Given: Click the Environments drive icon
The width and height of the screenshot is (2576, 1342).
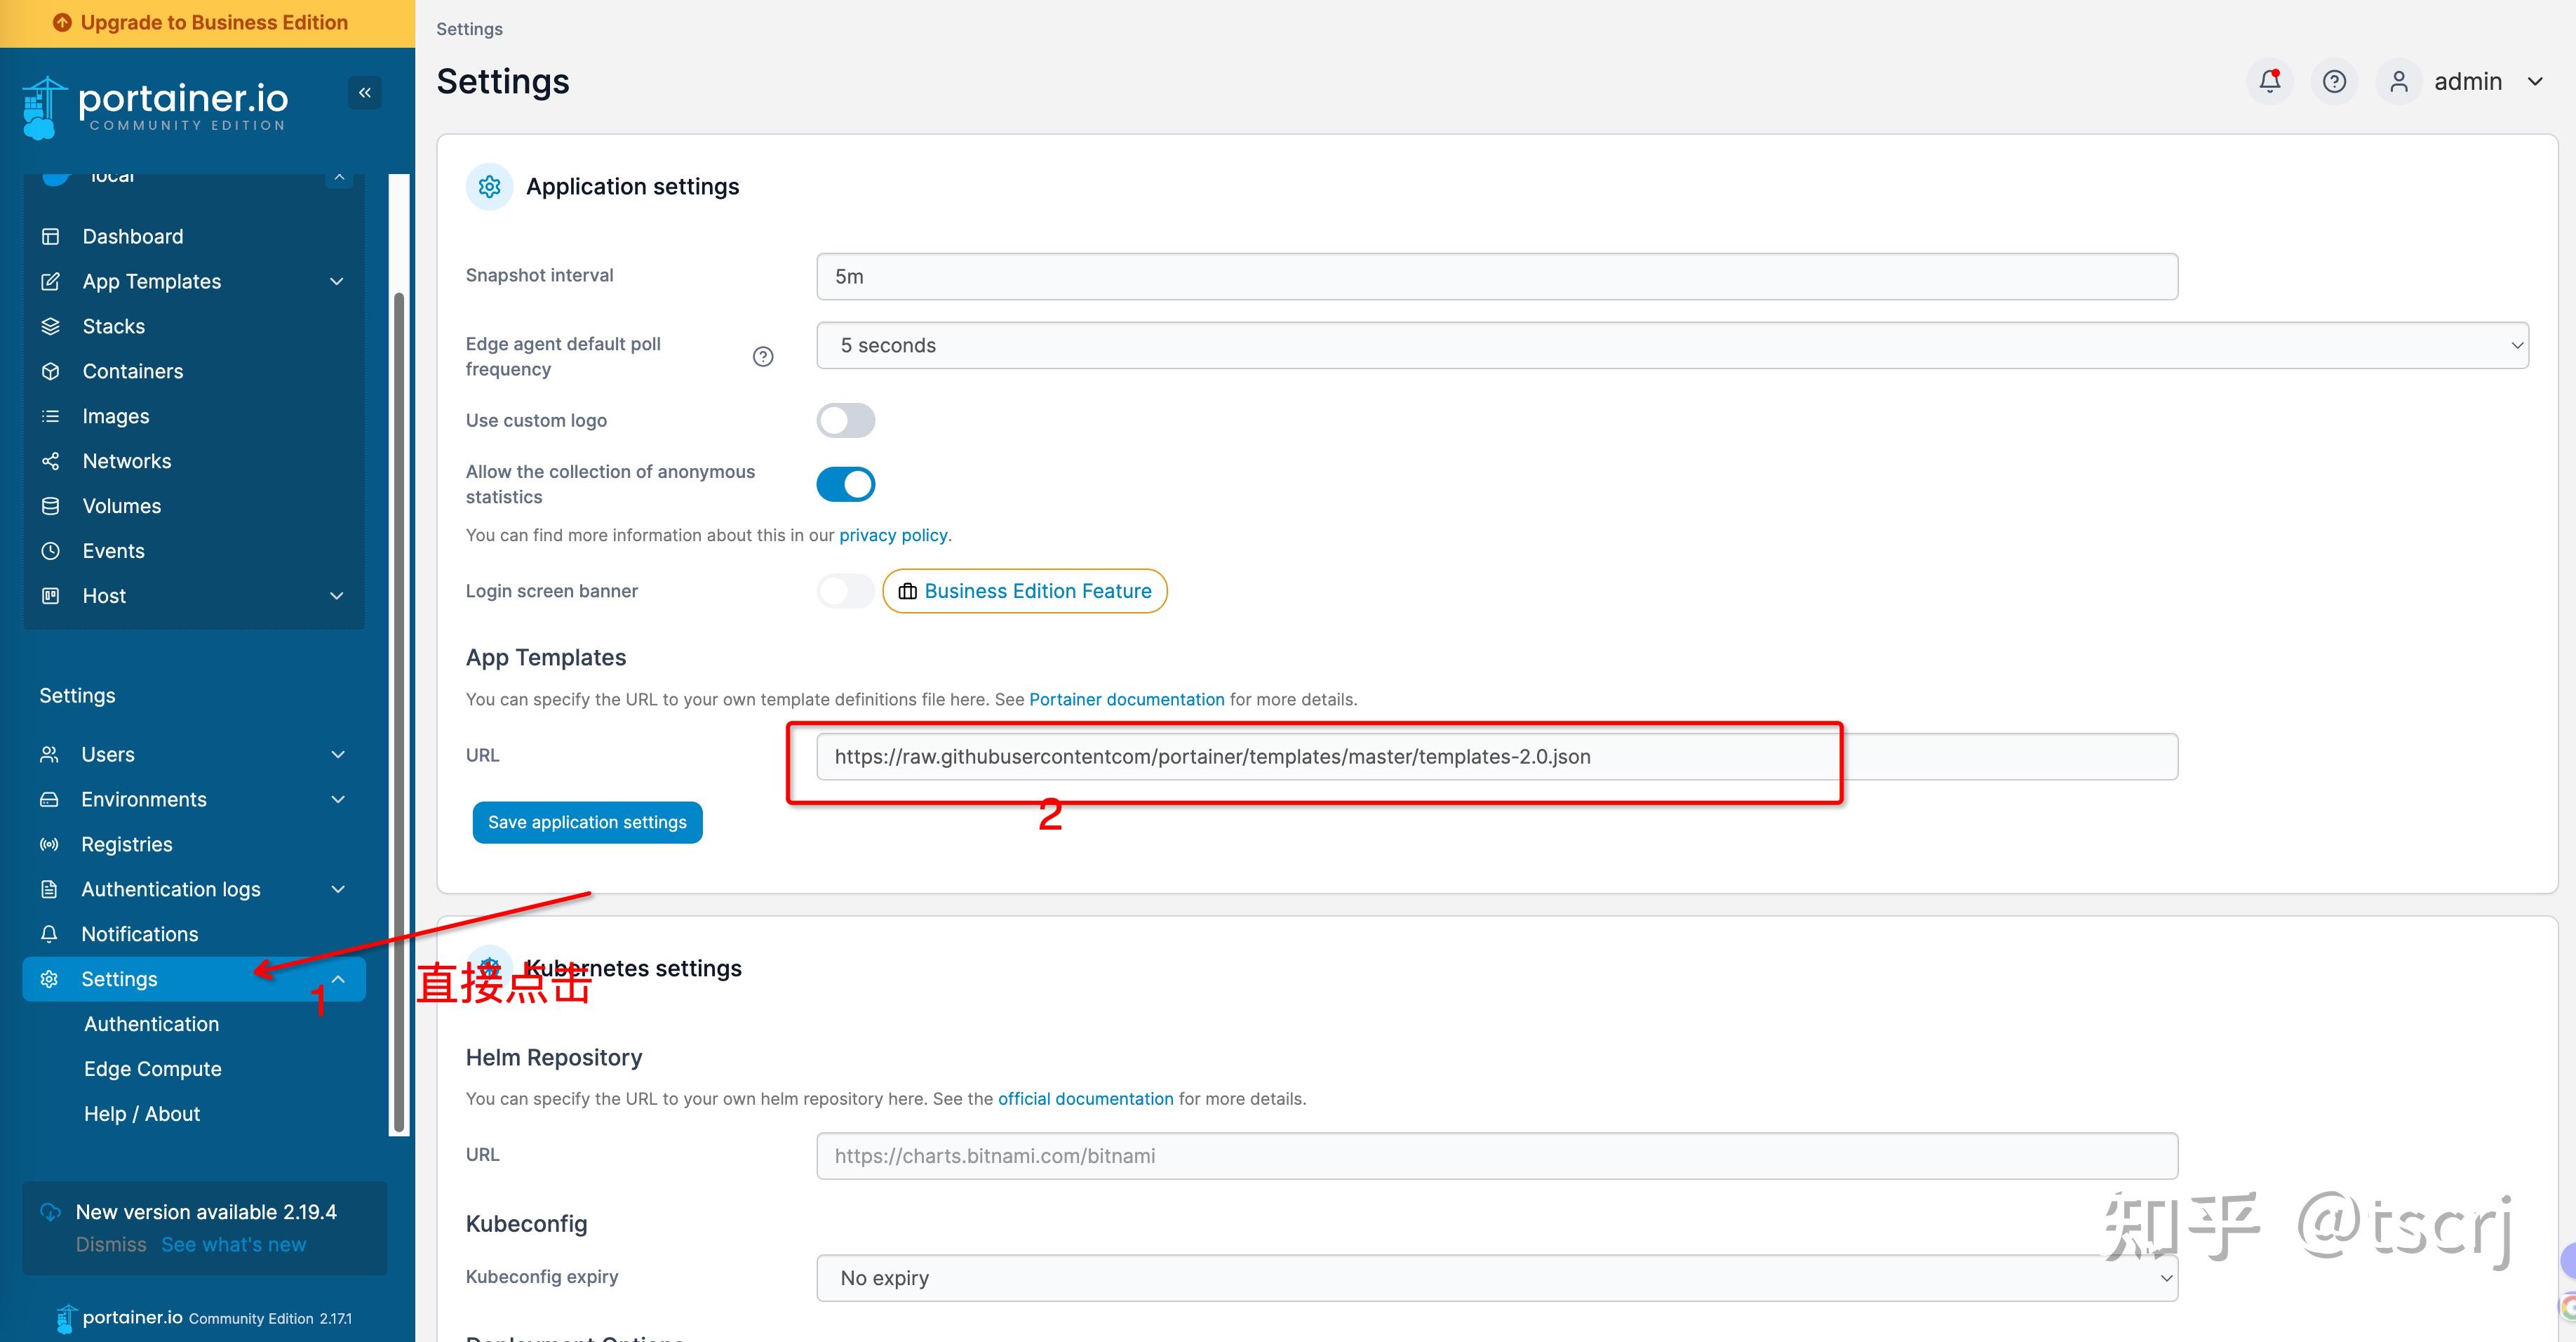Looking at the screenshot, I should click(49, 799).
